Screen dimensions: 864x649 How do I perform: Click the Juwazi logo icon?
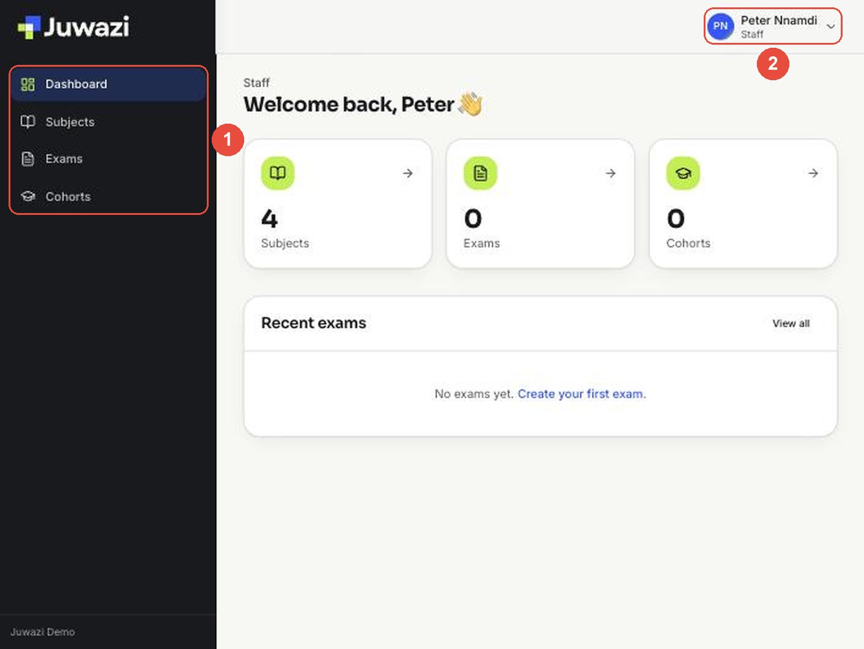[x=29, y=27]
